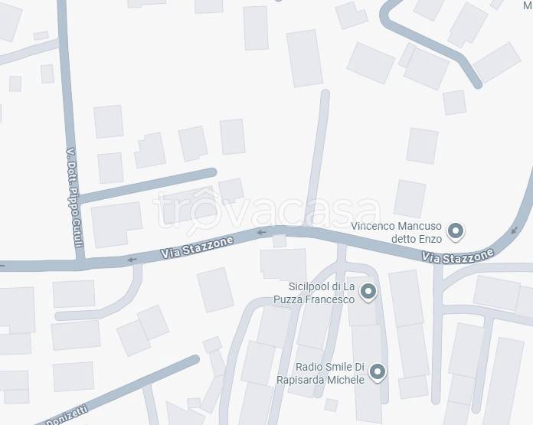
Task: Click the Sicilpool di La Puzza Francesco pin
Action: pos(368,292)
